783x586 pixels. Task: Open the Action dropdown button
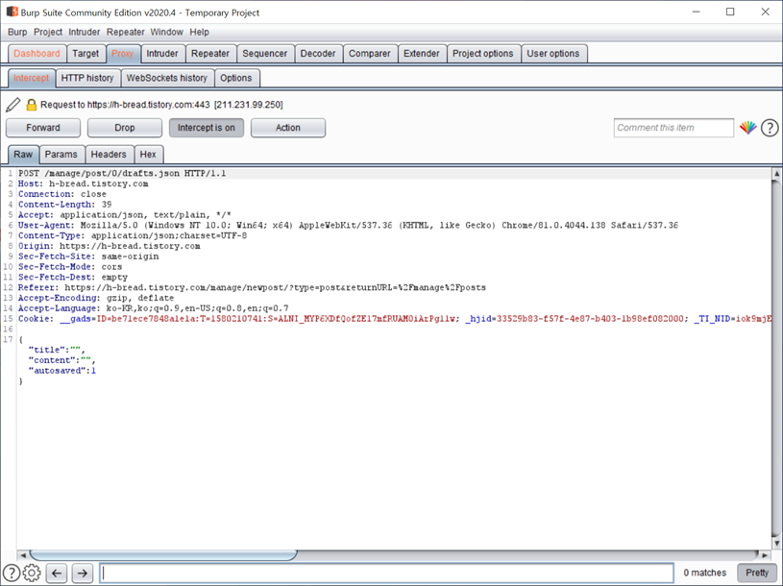pos(288,128)
